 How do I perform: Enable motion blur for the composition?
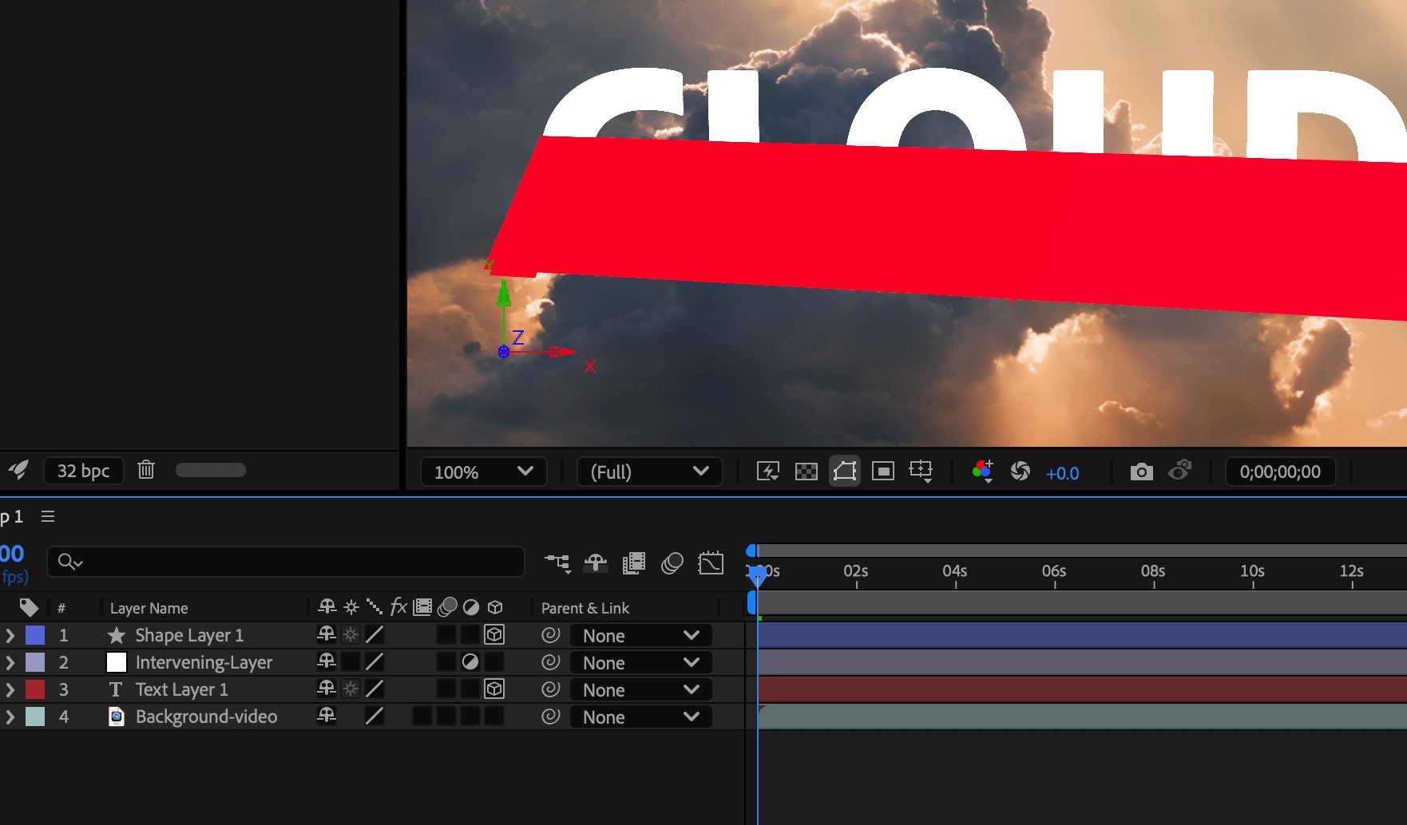coord(672,563)
